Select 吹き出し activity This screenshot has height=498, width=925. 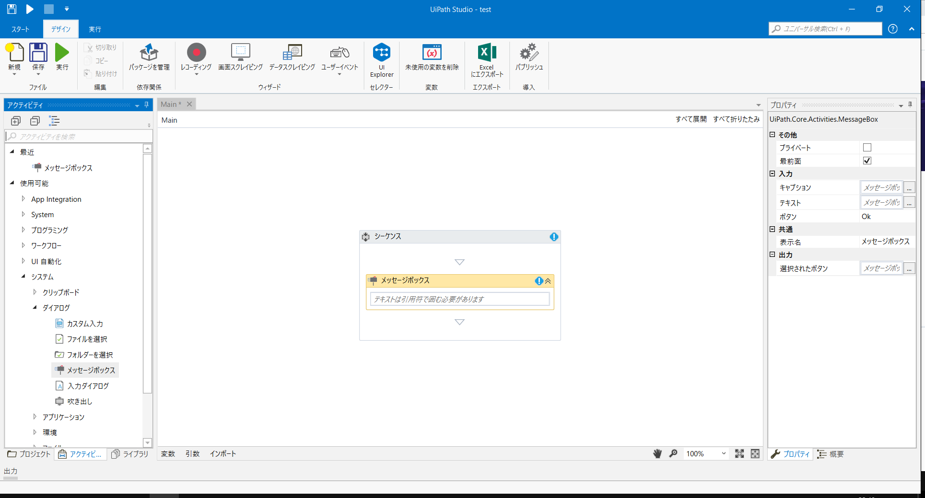(74, 401)
